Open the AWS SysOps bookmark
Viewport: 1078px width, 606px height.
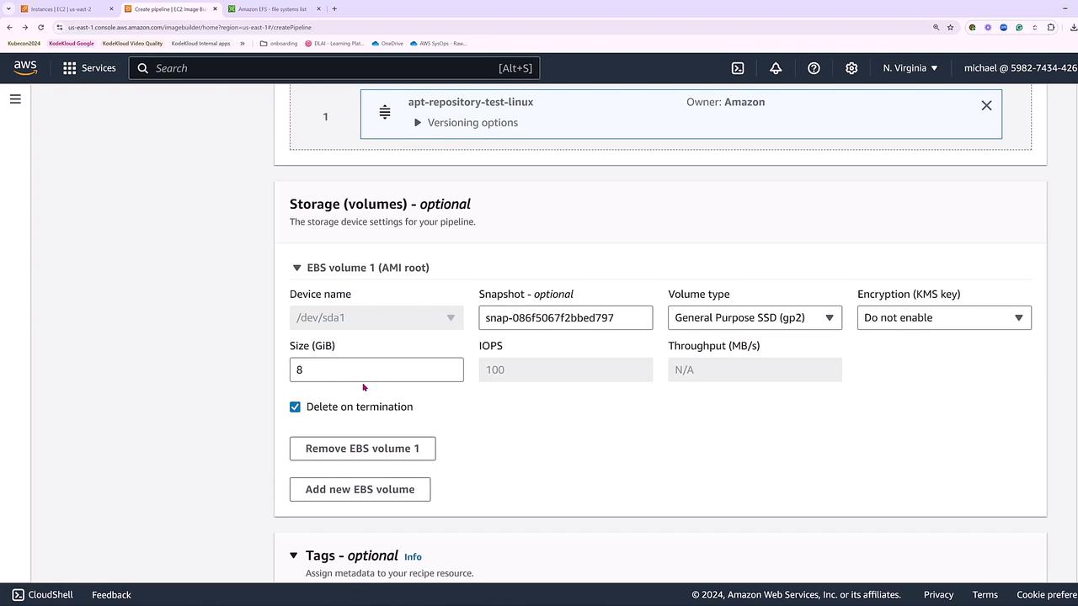pos(438,43)
